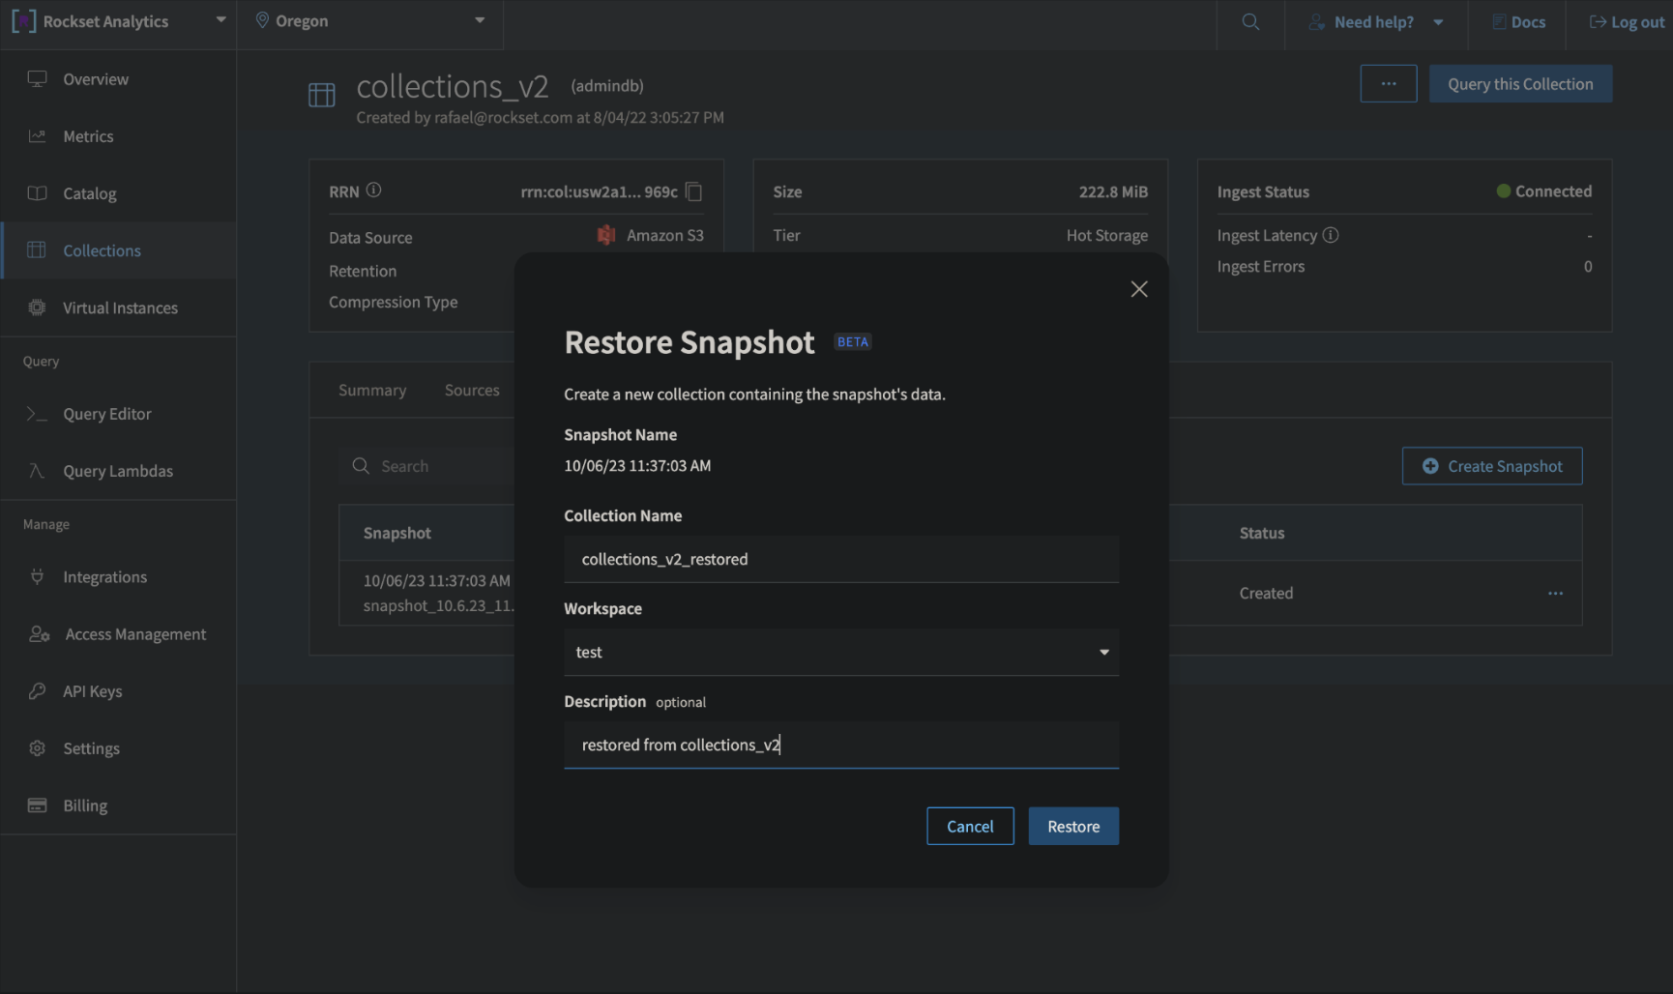
Task: Click the Description input field
Action: tap(841, 745)
